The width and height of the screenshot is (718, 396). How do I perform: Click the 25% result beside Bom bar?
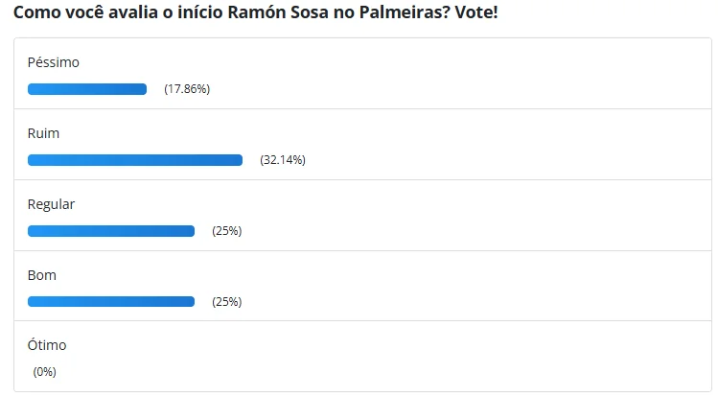click(228, 302)
